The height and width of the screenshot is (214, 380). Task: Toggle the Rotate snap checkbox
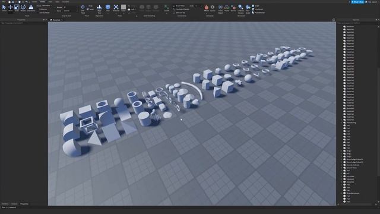56,8
